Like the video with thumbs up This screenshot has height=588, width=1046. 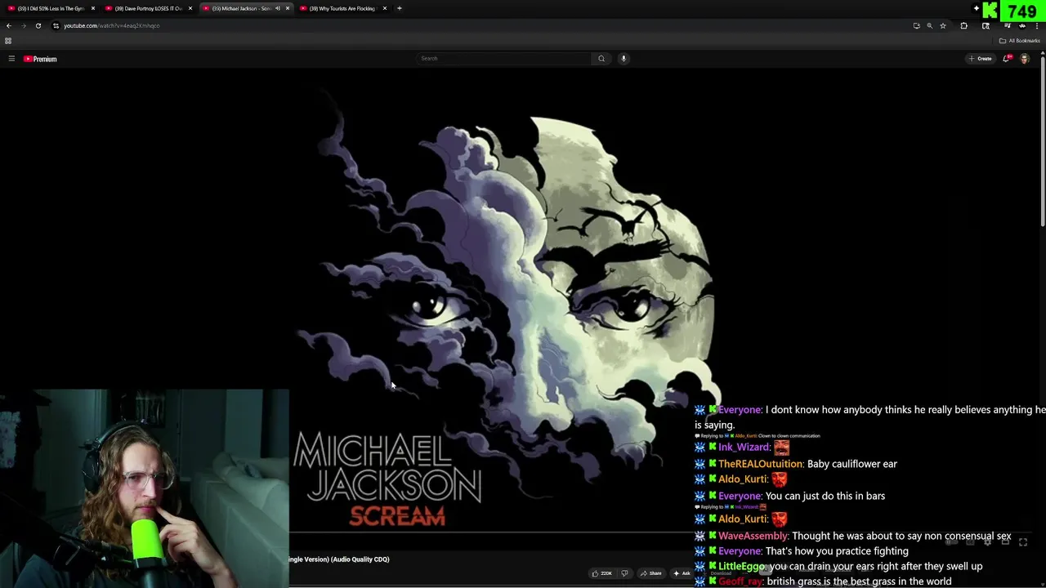[602, 573]
